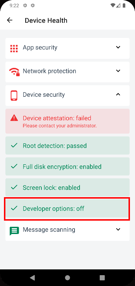Click the red Device security phone icon

pos(14,95)
